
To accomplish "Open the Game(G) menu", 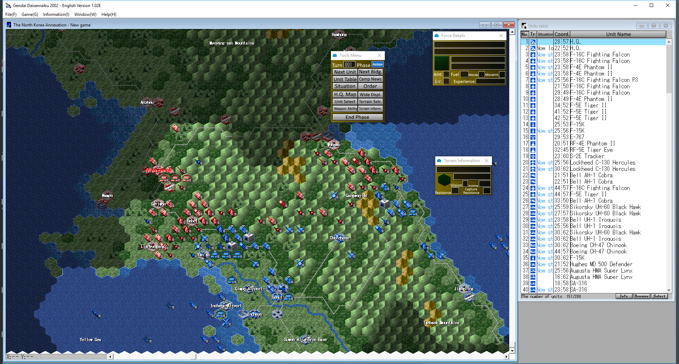I will tap(30, 14).
